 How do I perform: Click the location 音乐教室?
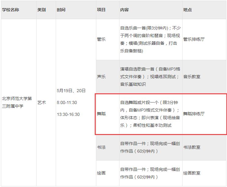[192, 77]
